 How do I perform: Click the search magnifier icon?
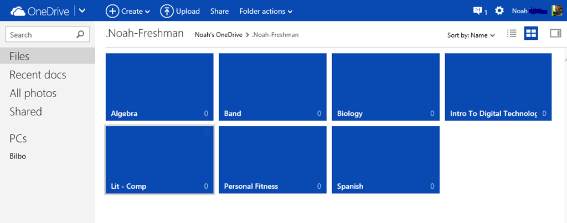tap(81, 34)
